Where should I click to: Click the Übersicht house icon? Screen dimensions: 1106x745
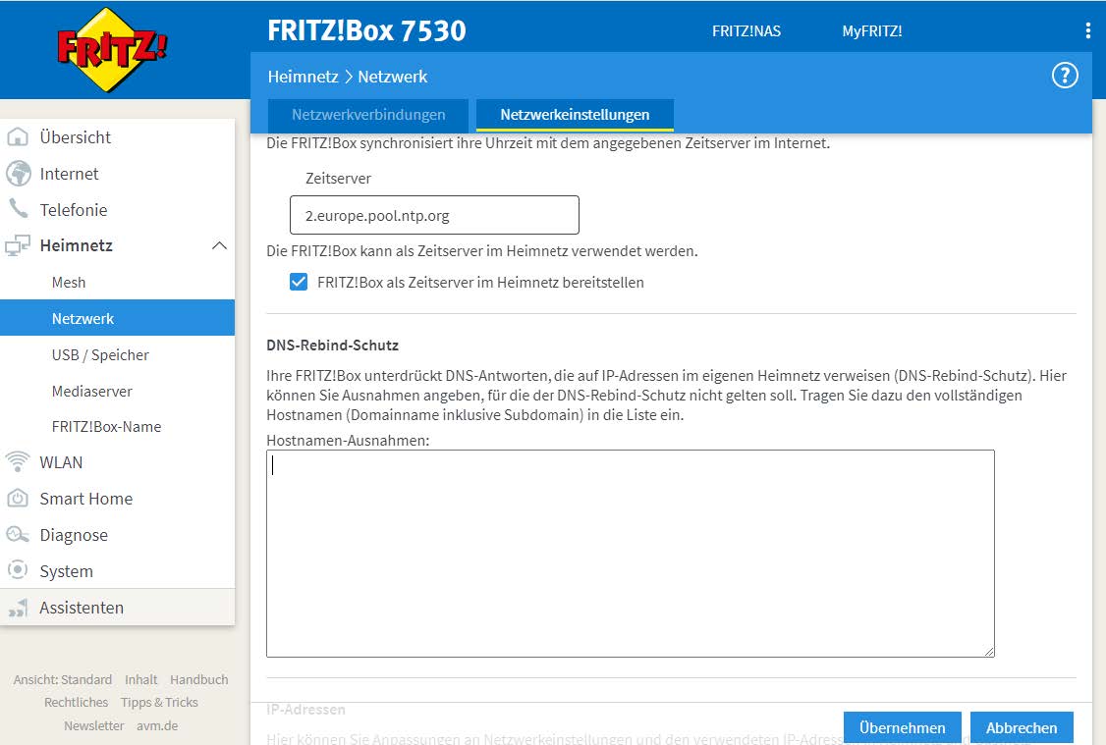(x=18, y=137)
